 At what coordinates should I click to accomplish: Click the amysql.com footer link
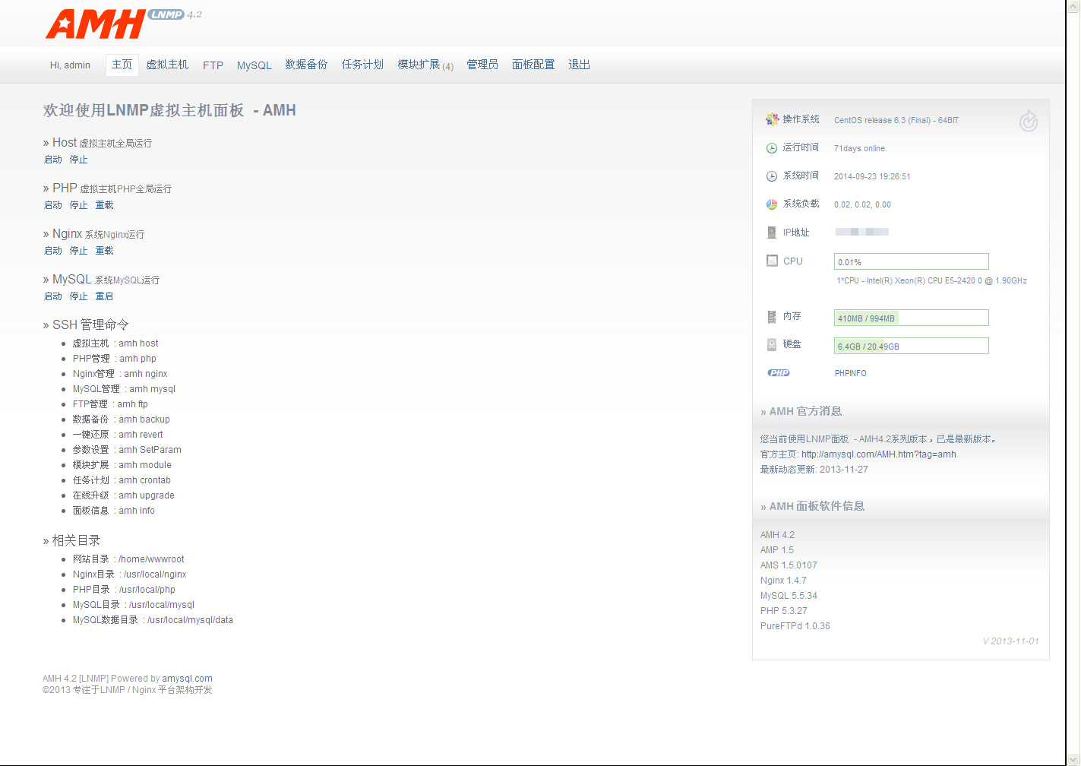pyautogui.click(x=187, y=679)
